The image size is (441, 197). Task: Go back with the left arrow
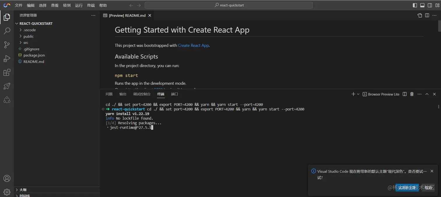tap(131, 5)
